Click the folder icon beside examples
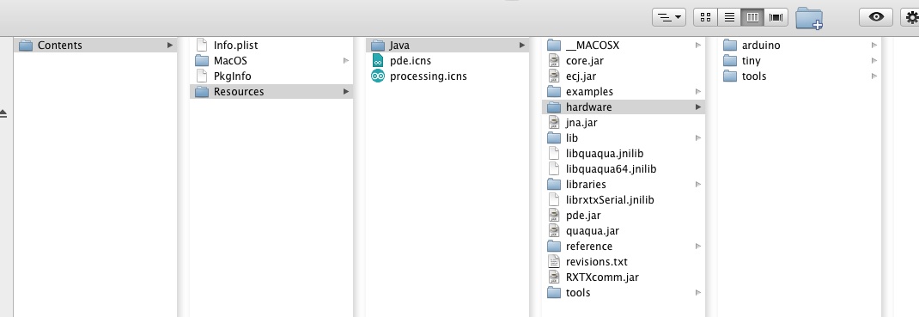This screenshot has height=317, width=919. point(554,91)
